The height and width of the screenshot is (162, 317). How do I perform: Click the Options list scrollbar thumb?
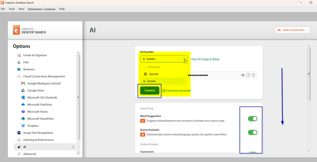click(x=78, y=97)
